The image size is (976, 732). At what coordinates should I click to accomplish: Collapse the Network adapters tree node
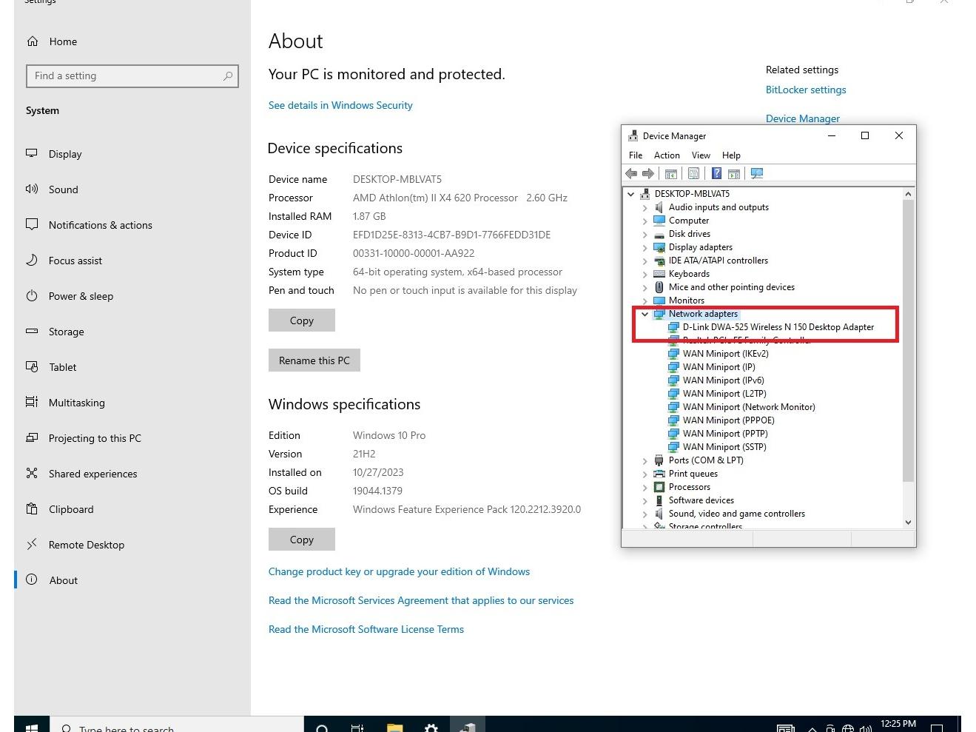pos(645,314)
